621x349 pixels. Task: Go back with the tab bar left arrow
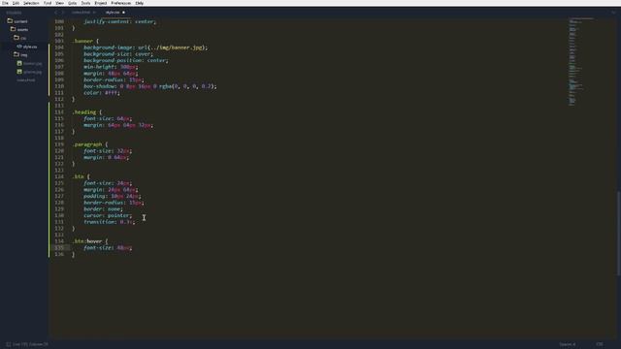56,13
